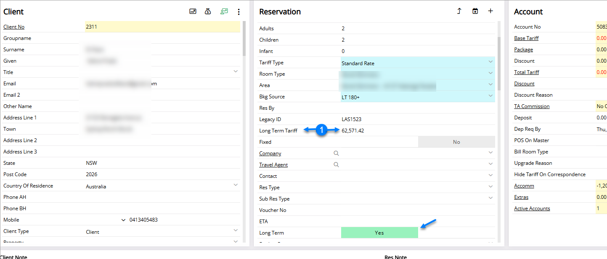
Task: Click the credit card icon in Client panel
Action: 193,12
